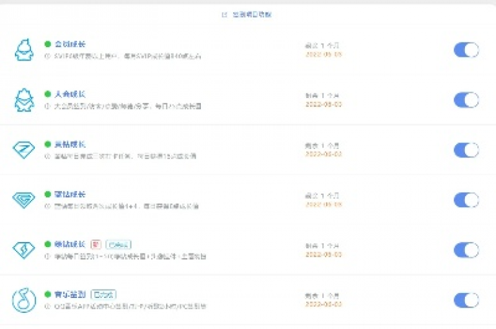This screenshot has height=329, width=496.
Task: Click the outlined tag beside the music sign-in title
Action: point(103,295)
